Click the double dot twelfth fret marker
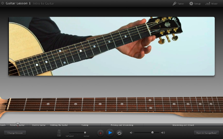 tap(150, 104)
